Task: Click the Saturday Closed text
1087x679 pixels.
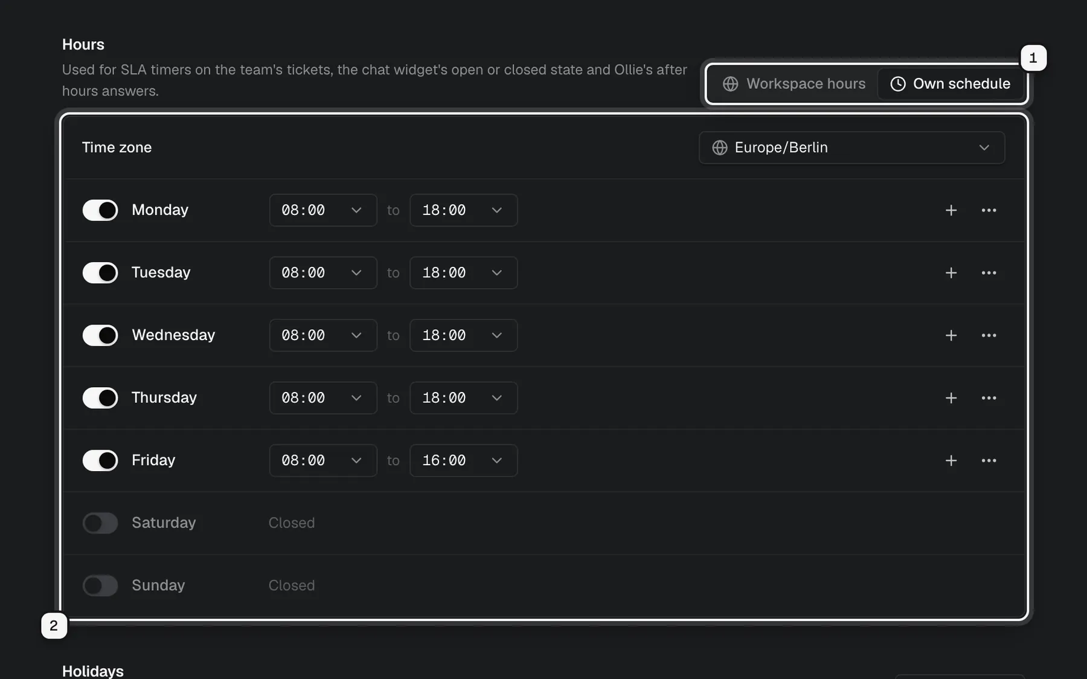Action: pyautogui.click(x=292, y=523)
